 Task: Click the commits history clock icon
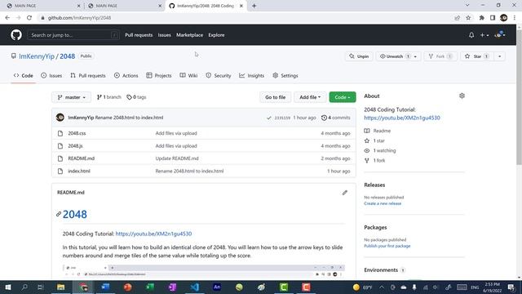click(x=324, y=118)
